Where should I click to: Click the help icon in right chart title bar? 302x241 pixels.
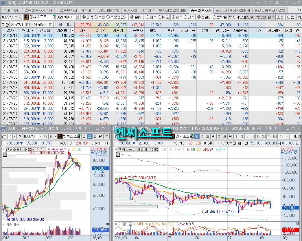280,128
